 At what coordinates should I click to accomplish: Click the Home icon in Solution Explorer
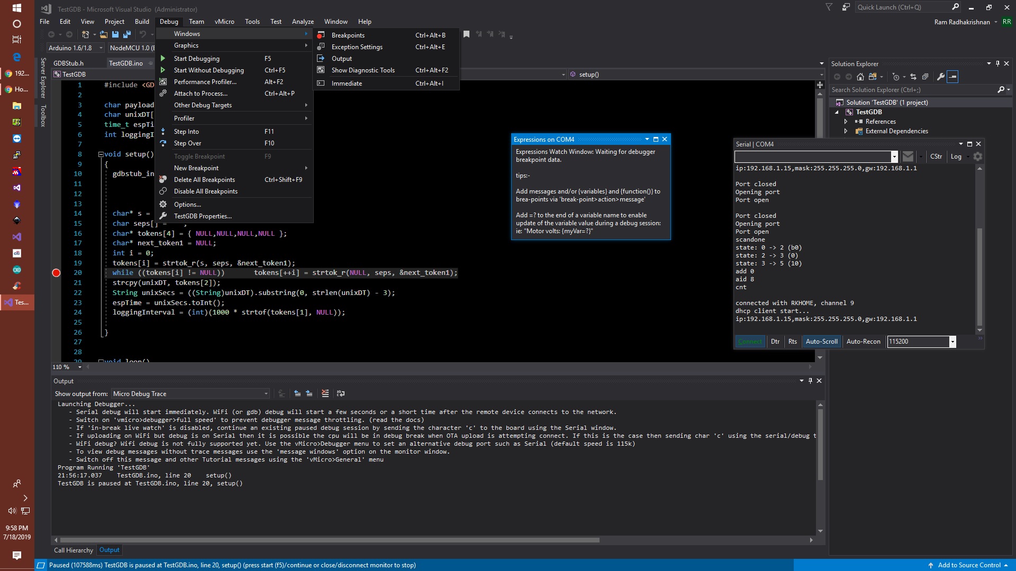tap(860, 77)
